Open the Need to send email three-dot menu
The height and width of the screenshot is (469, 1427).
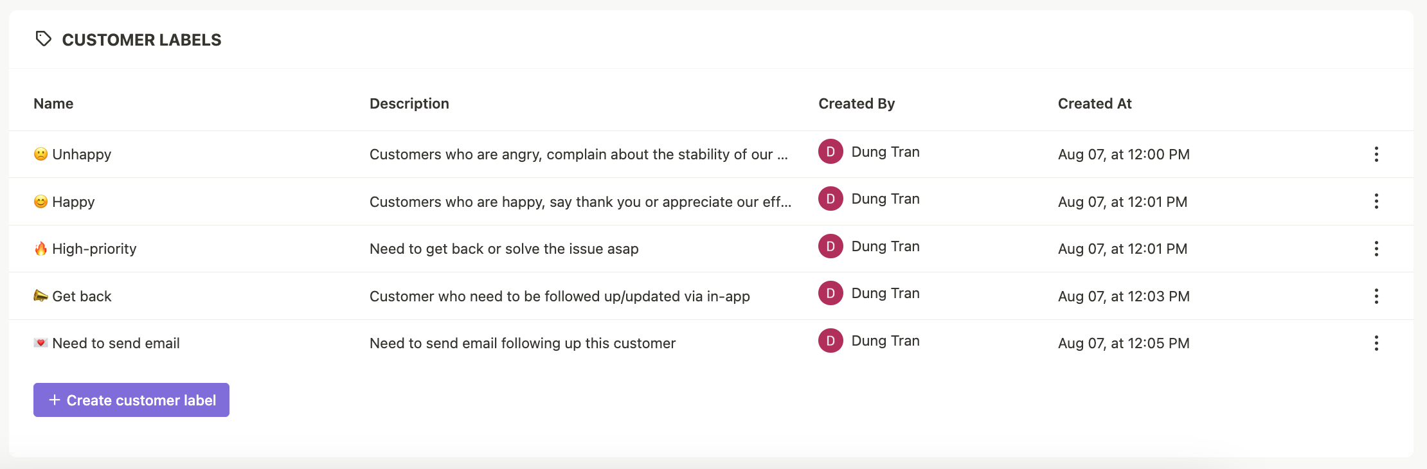point(1376,343)
